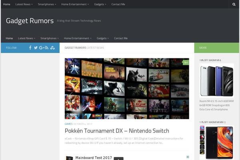Open Pokkén Tournament DX article title
This screenshot has width=240, height=160.
tap(117, 131)
